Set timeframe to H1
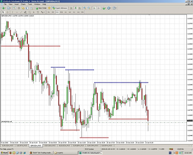Image resolution: width=193 pixels, height=155 pixels. 65,12
